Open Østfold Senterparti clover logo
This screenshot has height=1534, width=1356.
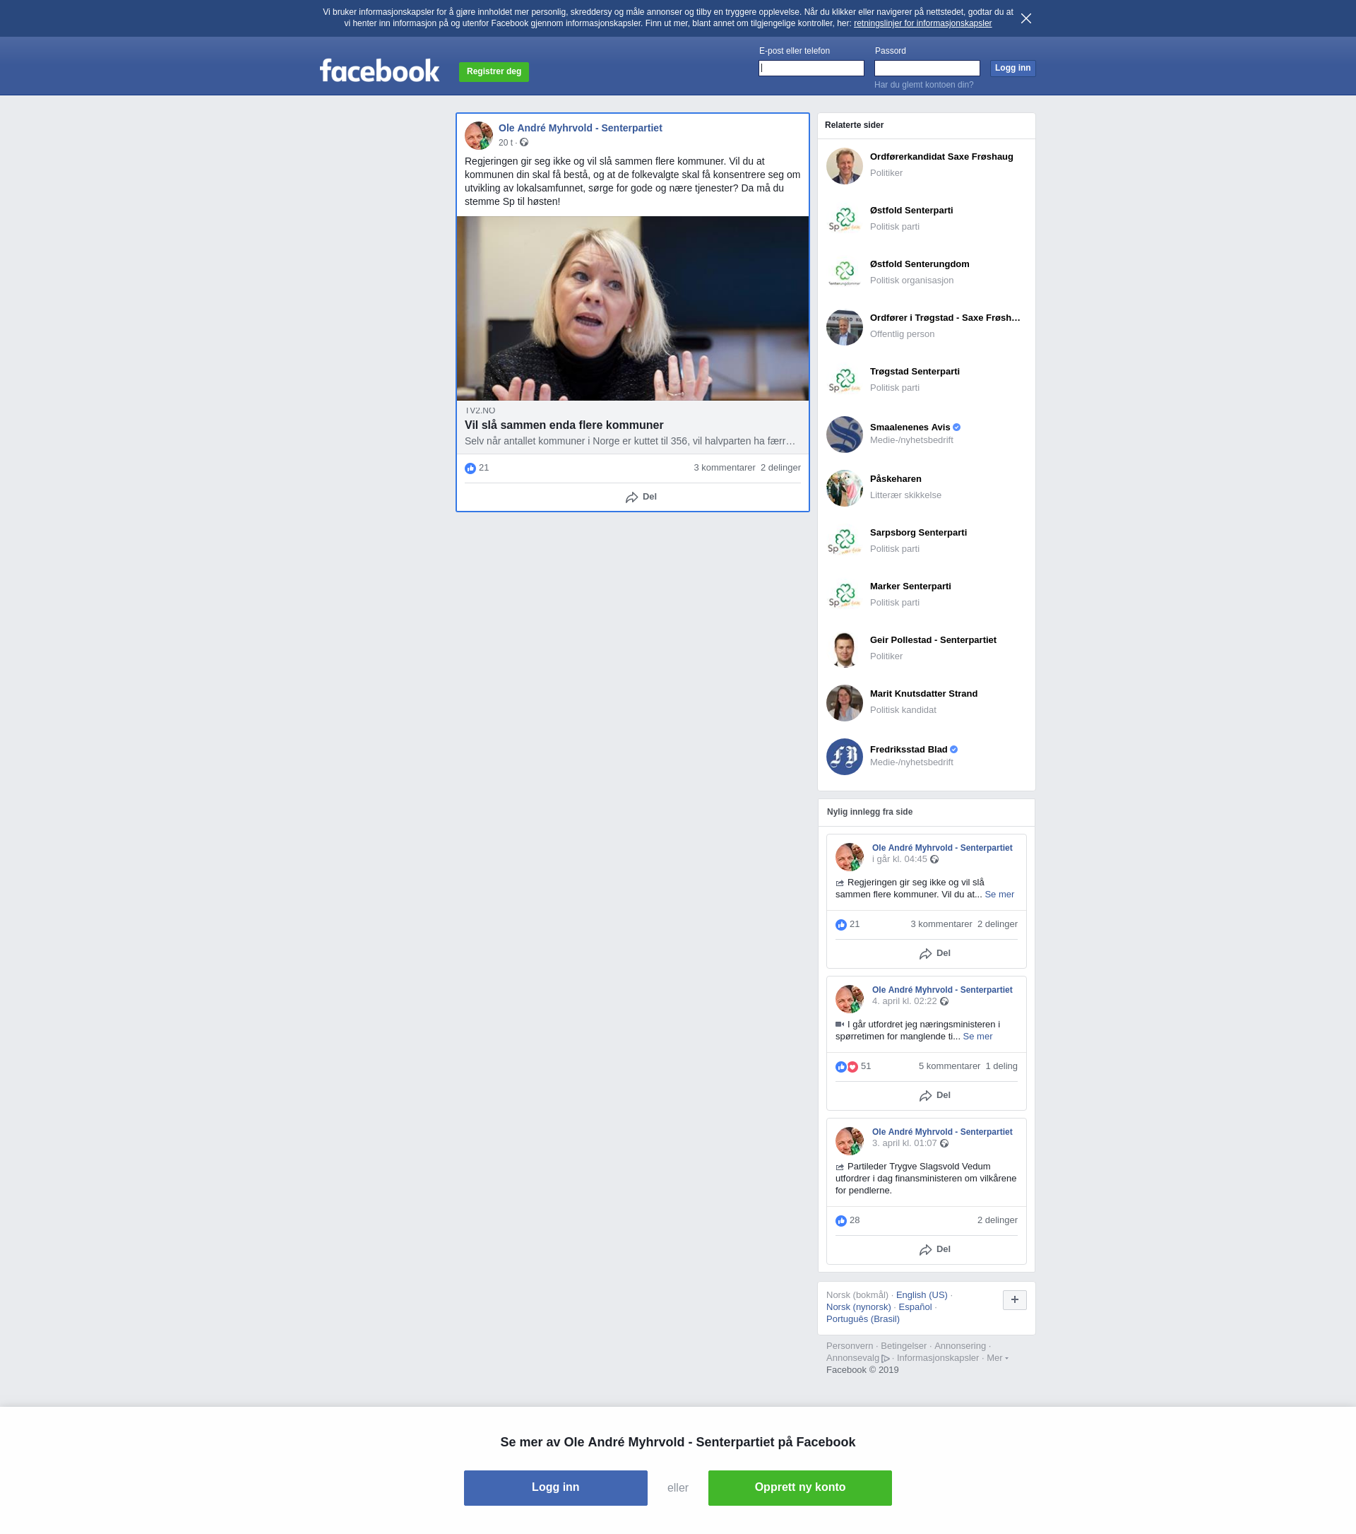(x=845, y=220)
